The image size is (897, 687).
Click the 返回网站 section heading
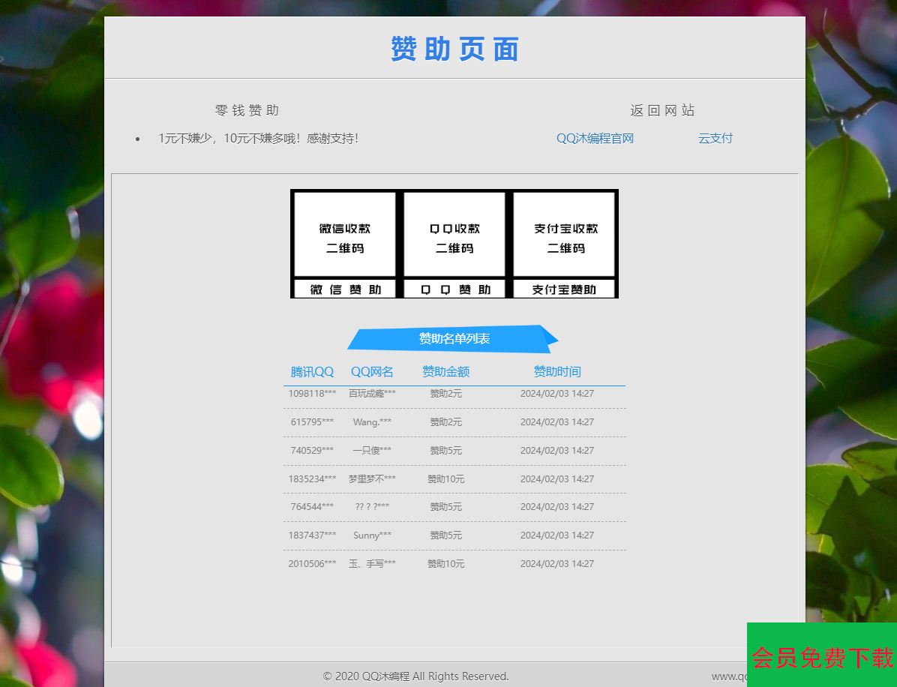pos(662,109)
